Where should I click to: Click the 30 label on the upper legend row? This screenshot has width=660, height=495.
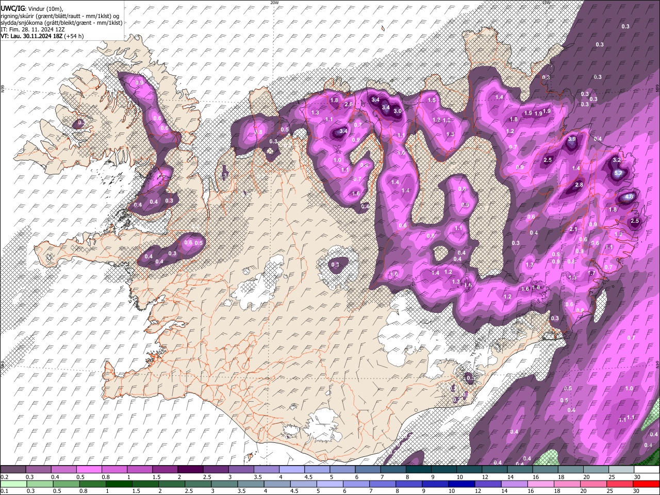638,477
